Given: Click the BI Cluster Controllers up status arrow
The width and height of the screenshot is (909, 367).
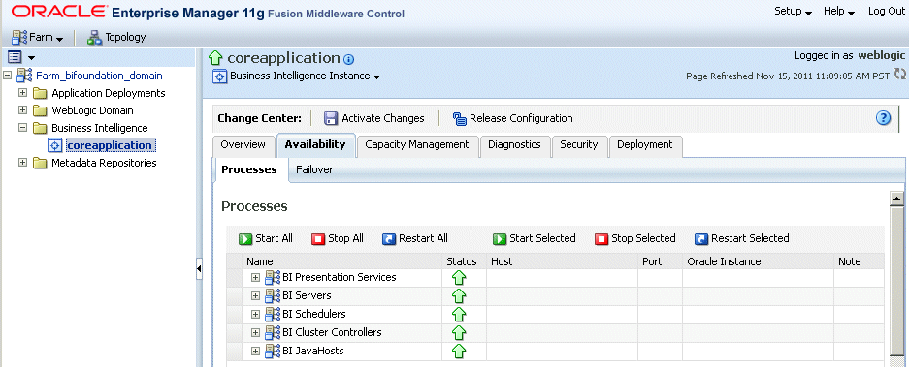Looking at the screenshot, I should (459, 333).
